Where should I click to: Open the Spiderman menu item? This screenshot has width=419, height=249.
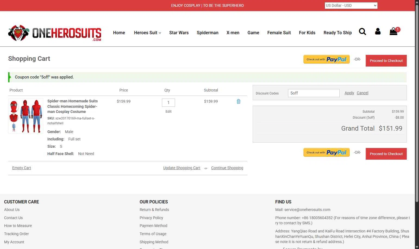(x=208, y=33)
